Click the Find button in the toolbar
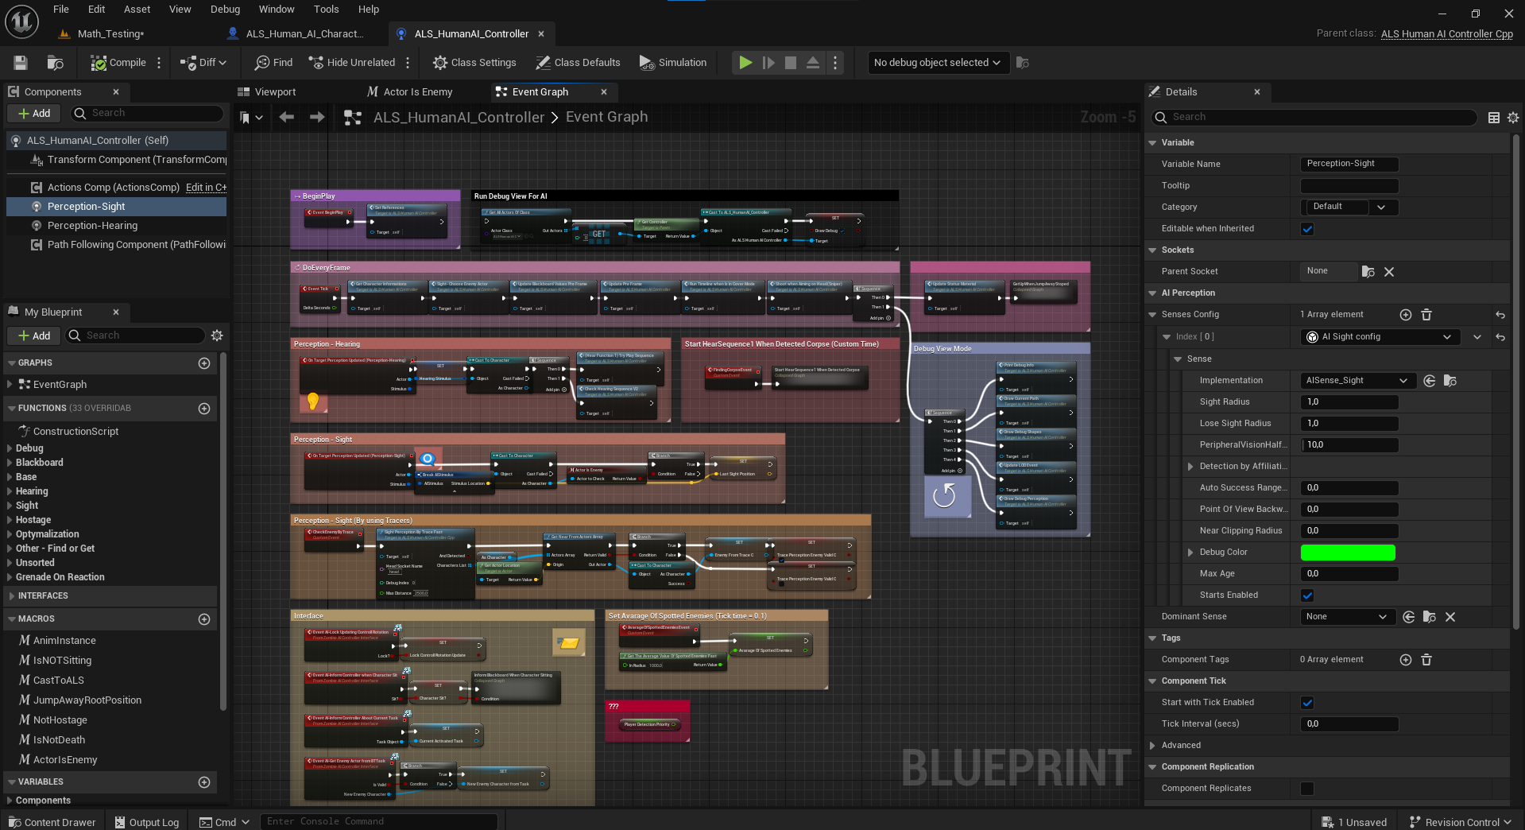Viewport: 1525px width, 830px height. tap(273, 63)
